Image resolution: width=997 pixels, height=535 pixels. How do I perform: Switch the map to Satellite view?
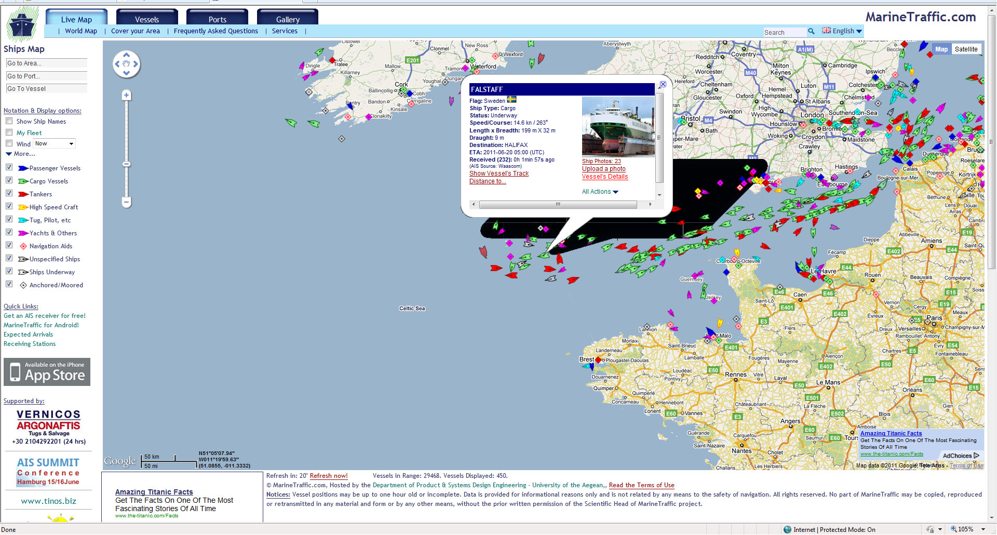coord(966,49)
